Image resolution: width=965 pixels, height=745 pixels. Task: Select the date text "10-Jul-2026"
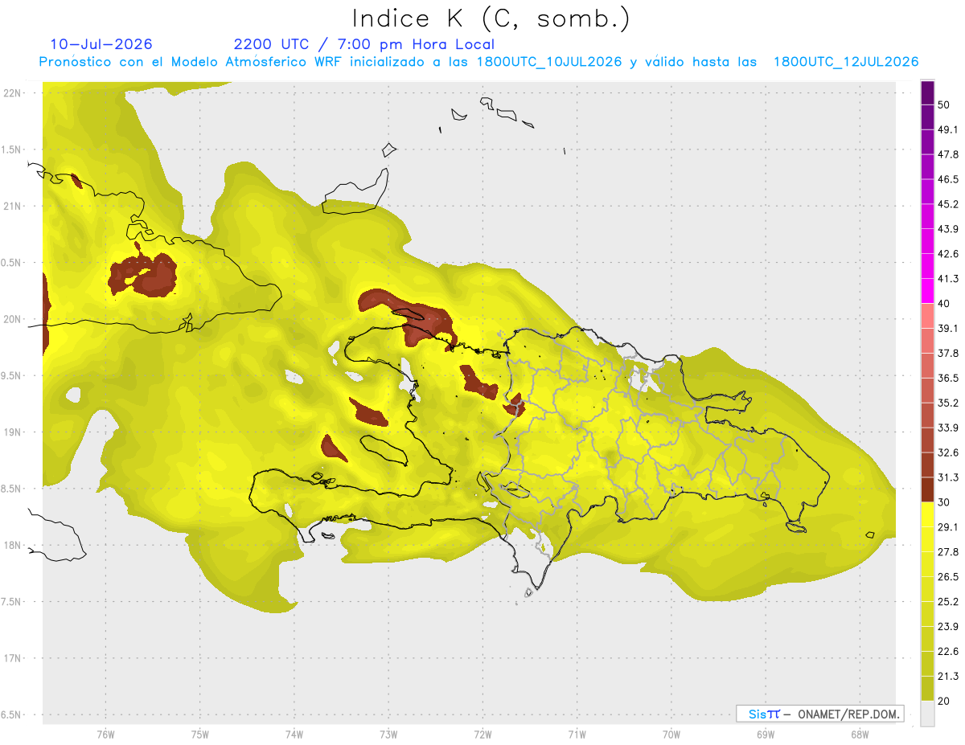click(x=101, y=44)
